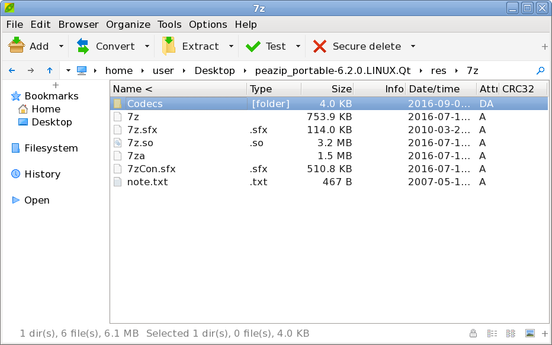Image resolution: width=552 pixels, height=345 pixels.
Task: Click the padlock icon in status bar
Action: pyautogui.click(x=473, y=333)
